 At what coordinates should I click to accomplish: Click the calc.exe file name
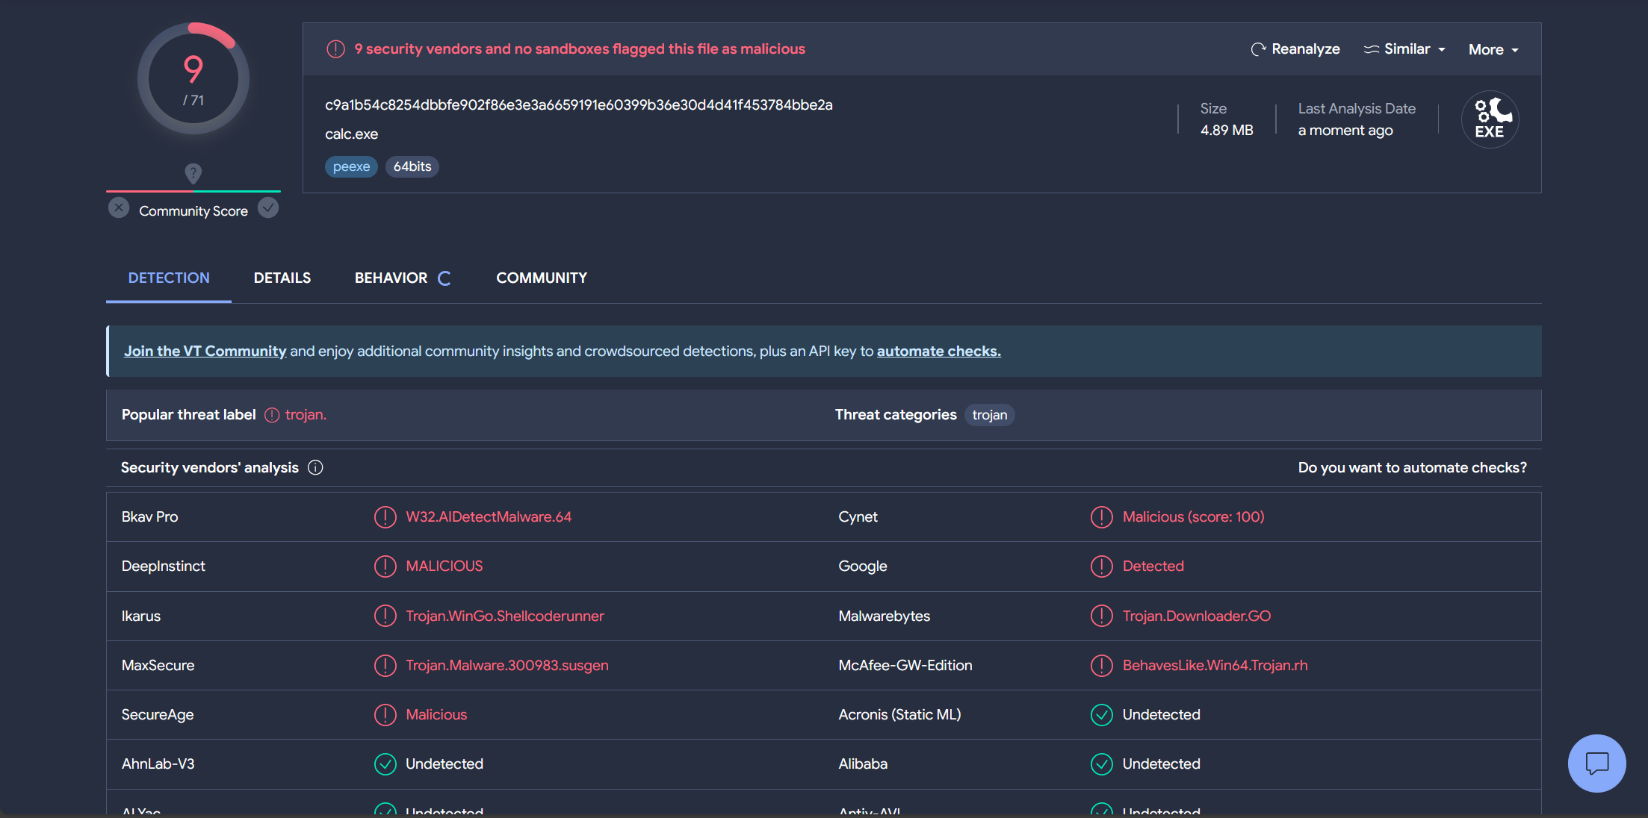(x=352, y=134)
